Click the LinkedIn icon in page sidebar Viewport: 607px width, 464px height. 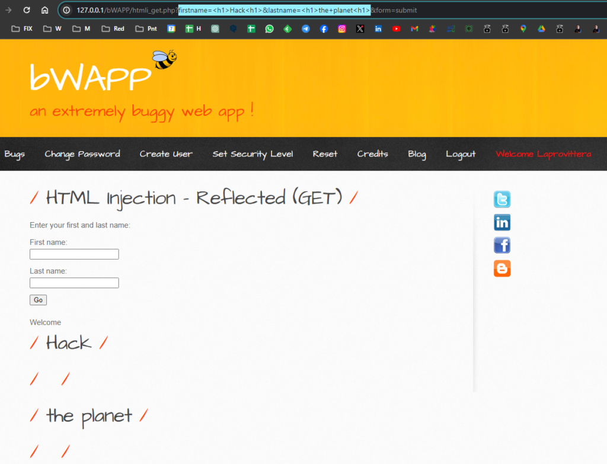[502, 223]
